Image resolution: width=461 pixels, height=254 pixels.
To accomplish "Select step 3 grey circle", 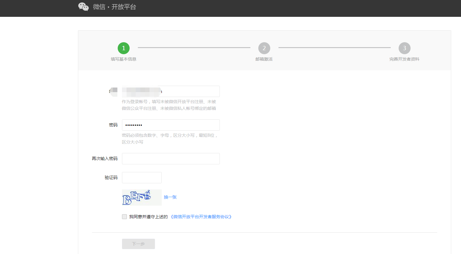I will pos(404,48).
